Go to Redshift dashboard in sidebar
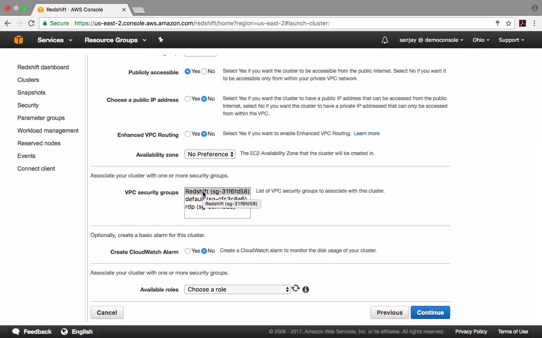542x338 pixels. point(43,67)
